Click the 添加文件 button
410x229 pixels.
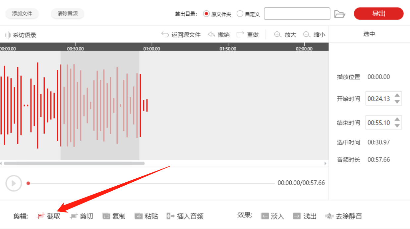click(22, 14)
